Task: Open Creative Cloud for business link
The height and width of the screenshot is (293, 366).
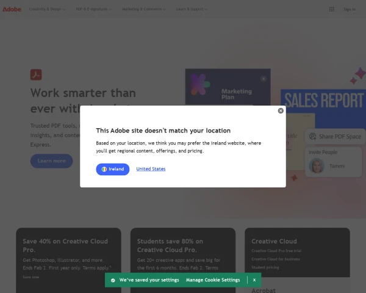Action: tap(276, 259)
